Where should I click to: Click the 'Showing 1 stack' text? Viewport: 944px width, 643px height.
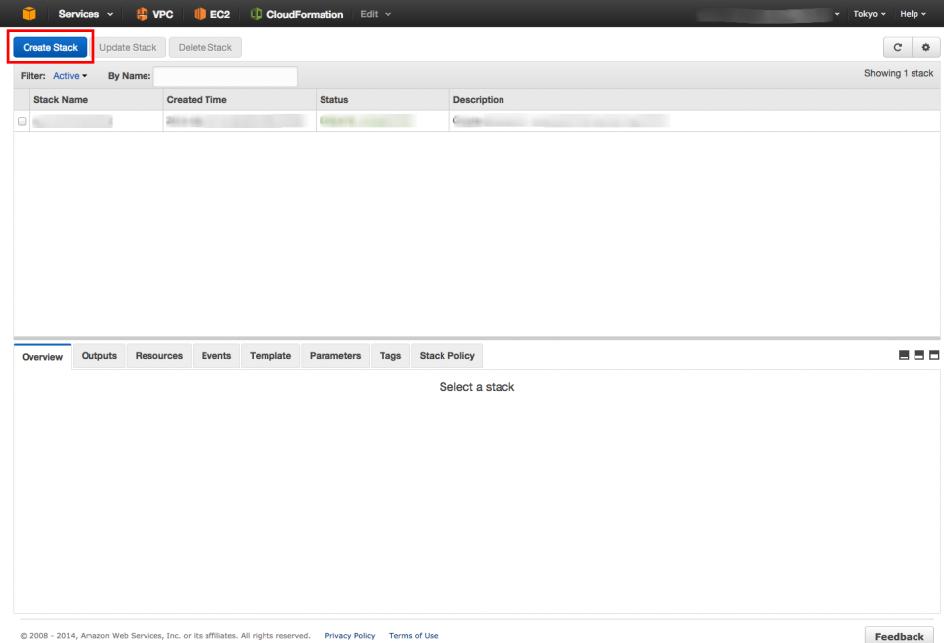click(899, 73)
